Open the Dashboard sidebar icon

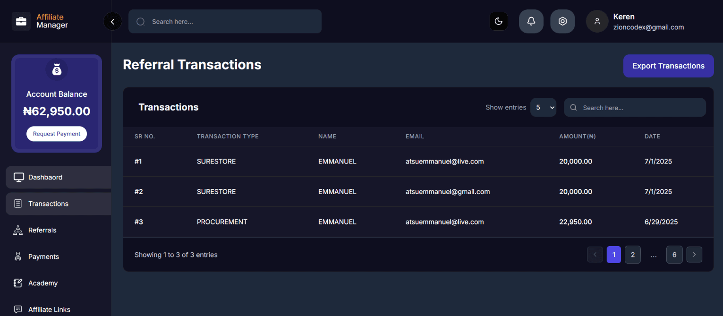(x=18, y=177)
